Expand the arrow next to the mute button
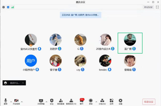Screen dimensions: 161x106 pyautogui.click(x=11, y=102)
